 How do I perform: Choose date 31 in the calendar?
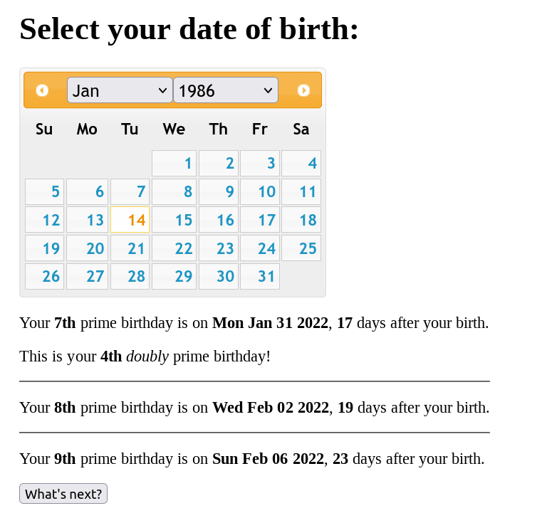[x=260, y=276]
